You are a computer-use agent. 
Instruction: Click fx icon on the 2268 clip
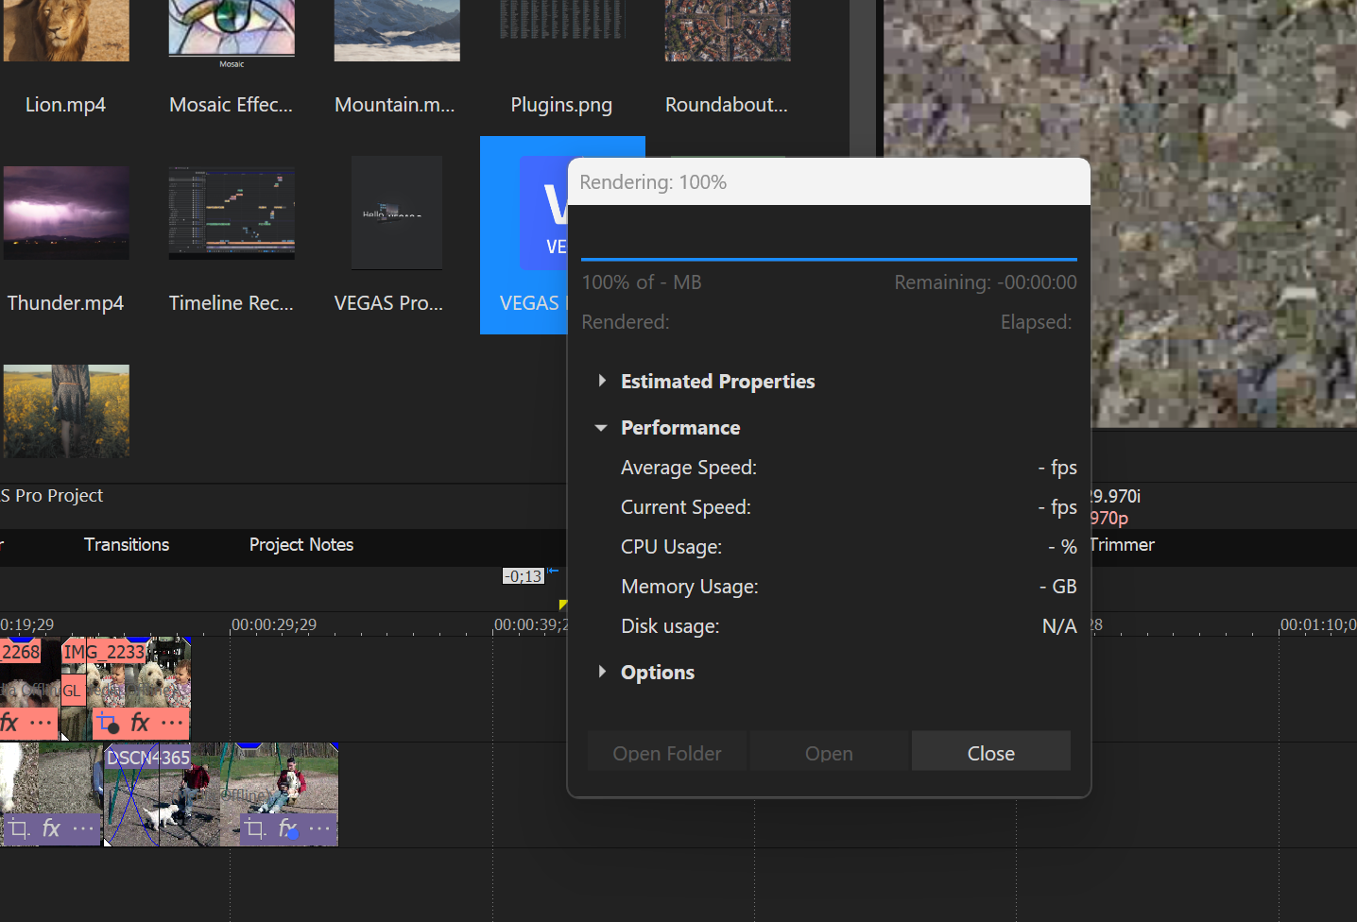(x=10, y=724)
